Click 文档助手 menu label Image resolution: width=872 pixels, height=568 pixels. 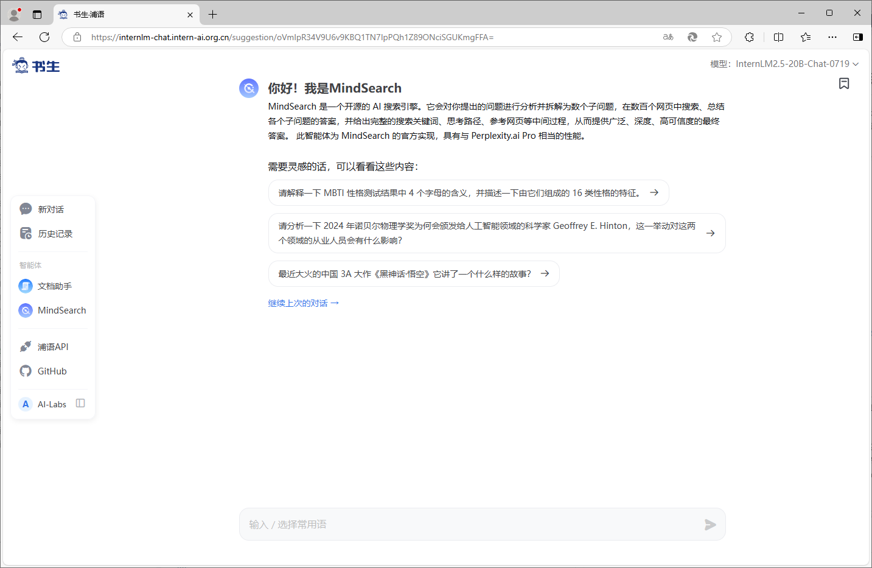pos(55,286)
